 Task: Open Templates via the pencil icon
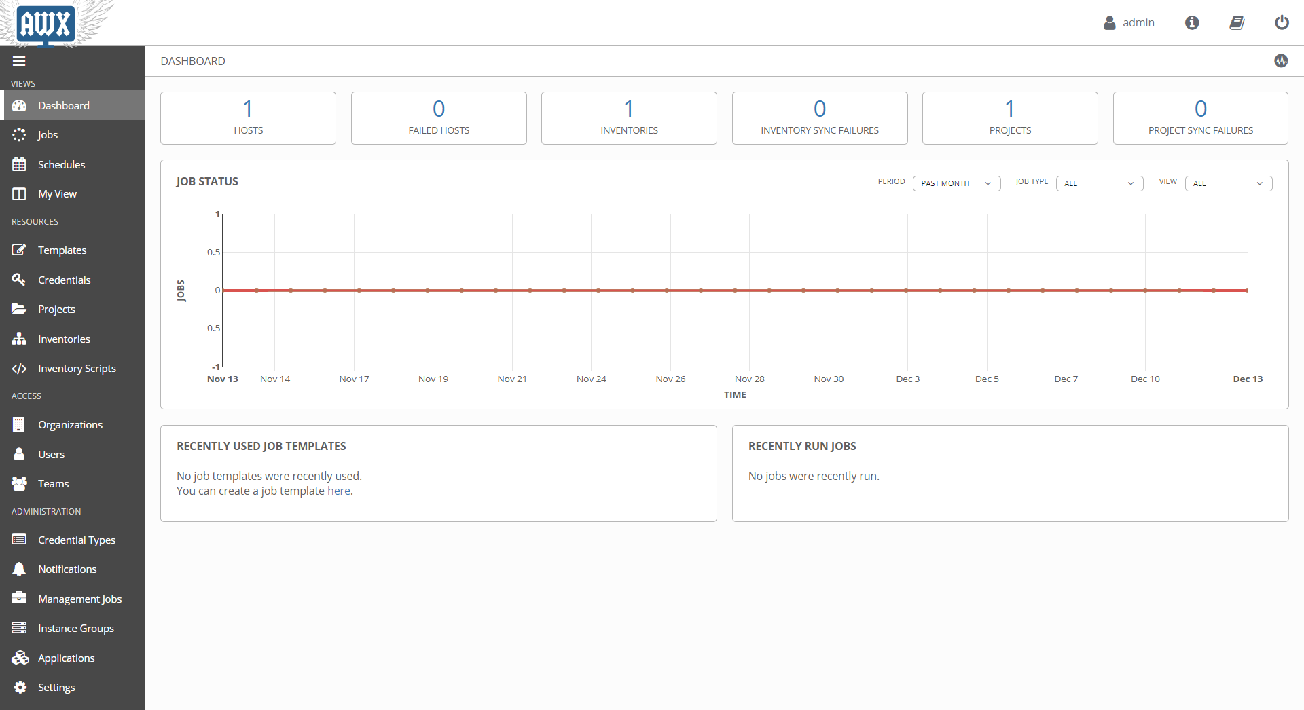click(x=20, y=250)
